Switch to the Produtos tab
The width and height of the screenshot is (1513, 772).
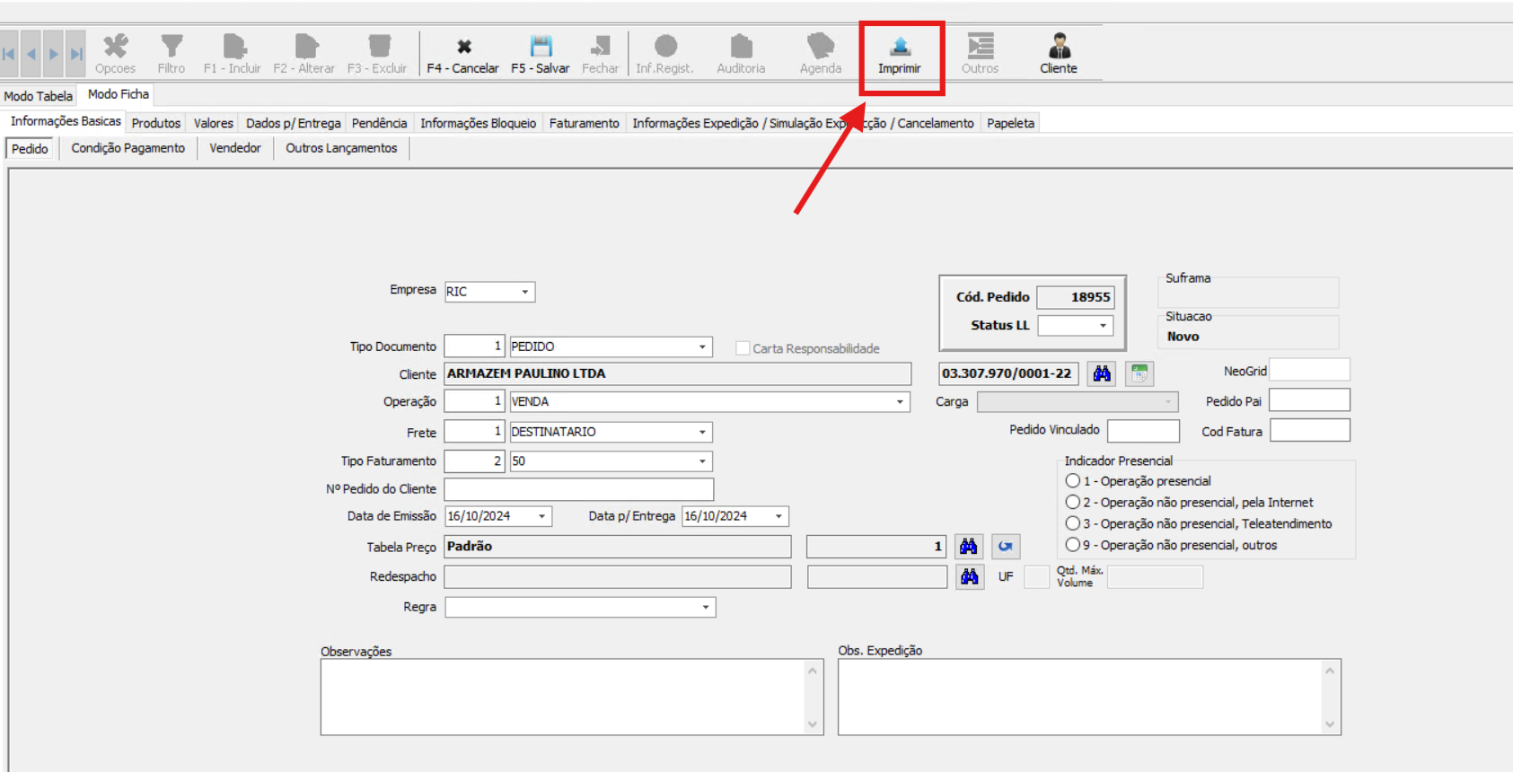coord(156,123)
